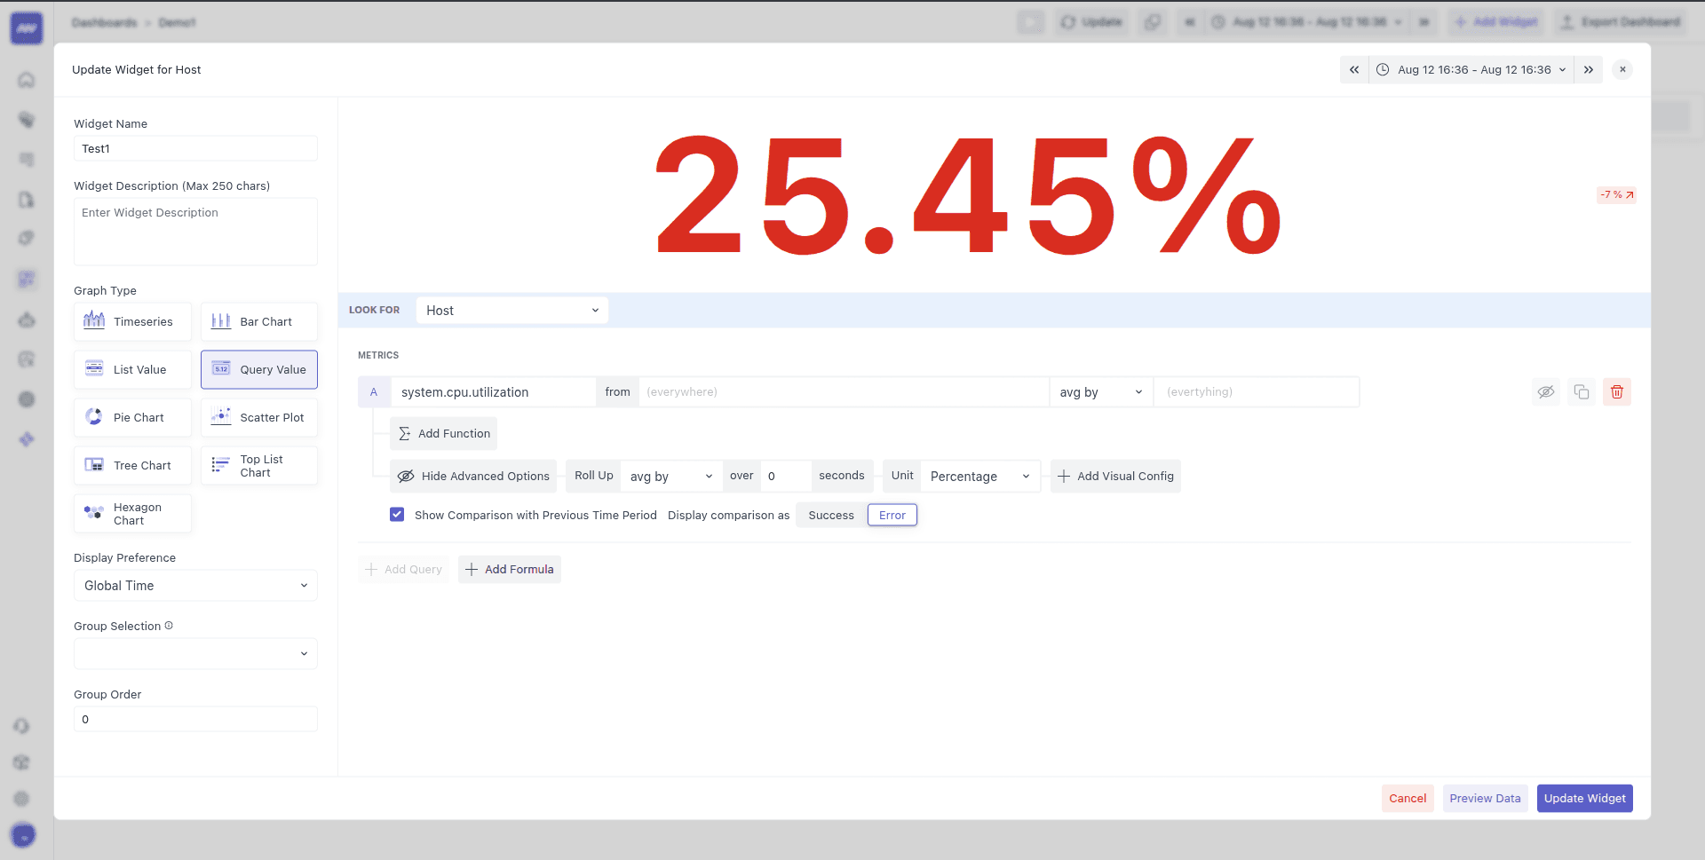Expand the Unit Percentage dropdown
Viewport: 1705px width, 860px height.
click(979, 477)
